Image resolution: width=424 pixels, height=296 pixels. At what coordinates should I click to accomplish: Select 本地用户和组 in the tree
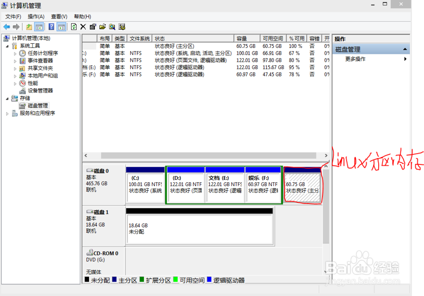coord(43,76)
